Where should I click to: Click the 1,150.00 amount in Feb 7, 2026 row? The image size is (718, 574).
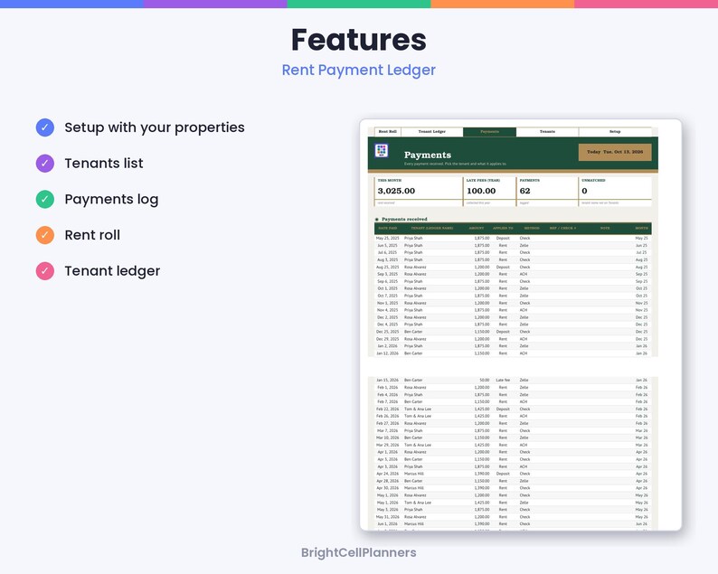pos(482,402)
